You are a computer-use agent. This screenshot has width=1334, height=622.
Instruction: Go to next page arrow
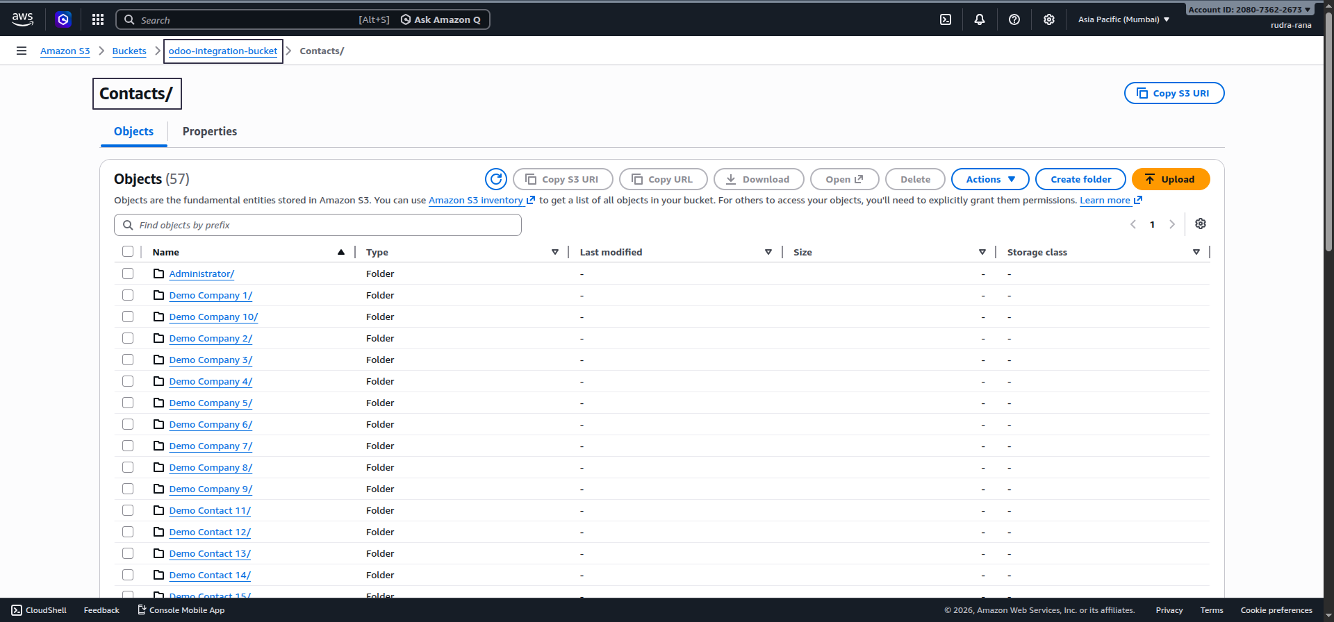coord(1172,224)
